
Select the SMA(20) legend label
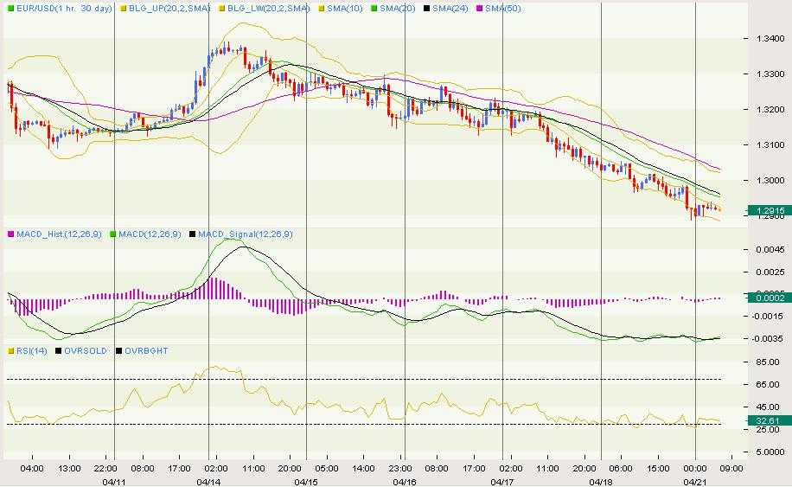(398, 9)
